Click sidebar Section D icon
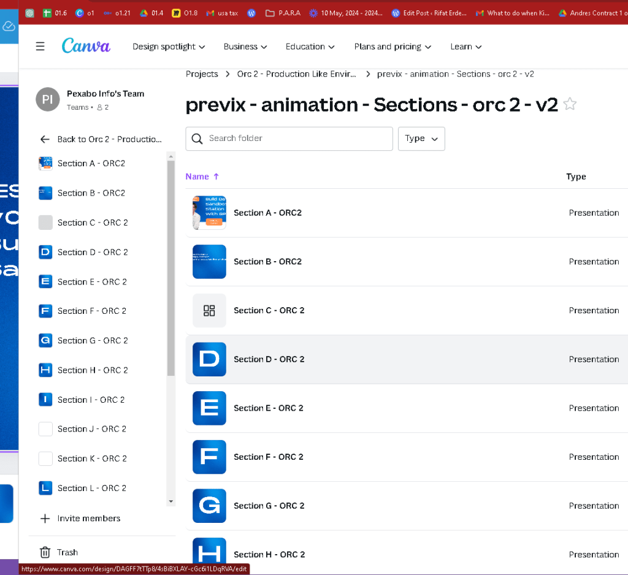Image resolution: width=628 pixels, height=575 pixels. [x=45, y=253]
